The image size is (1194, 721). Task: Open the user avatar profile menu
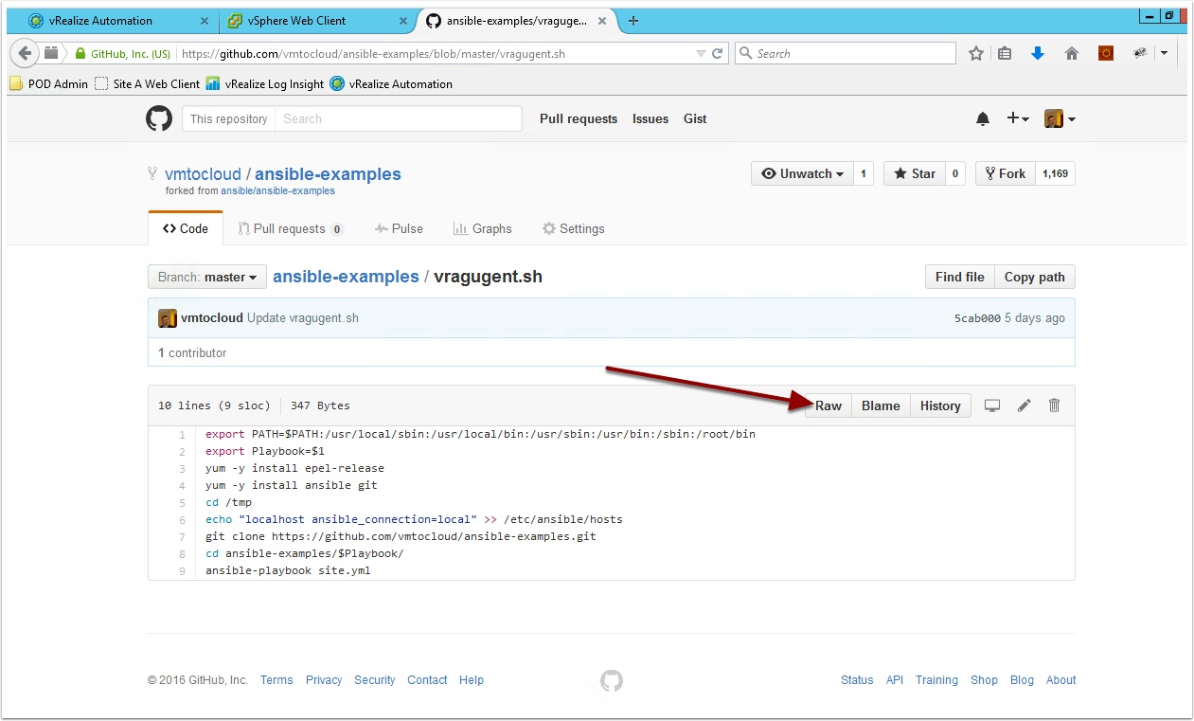1060,118
